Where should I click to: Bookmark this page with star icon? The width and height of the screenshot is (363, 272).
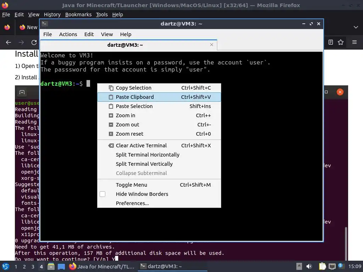[x=341, y=42]
